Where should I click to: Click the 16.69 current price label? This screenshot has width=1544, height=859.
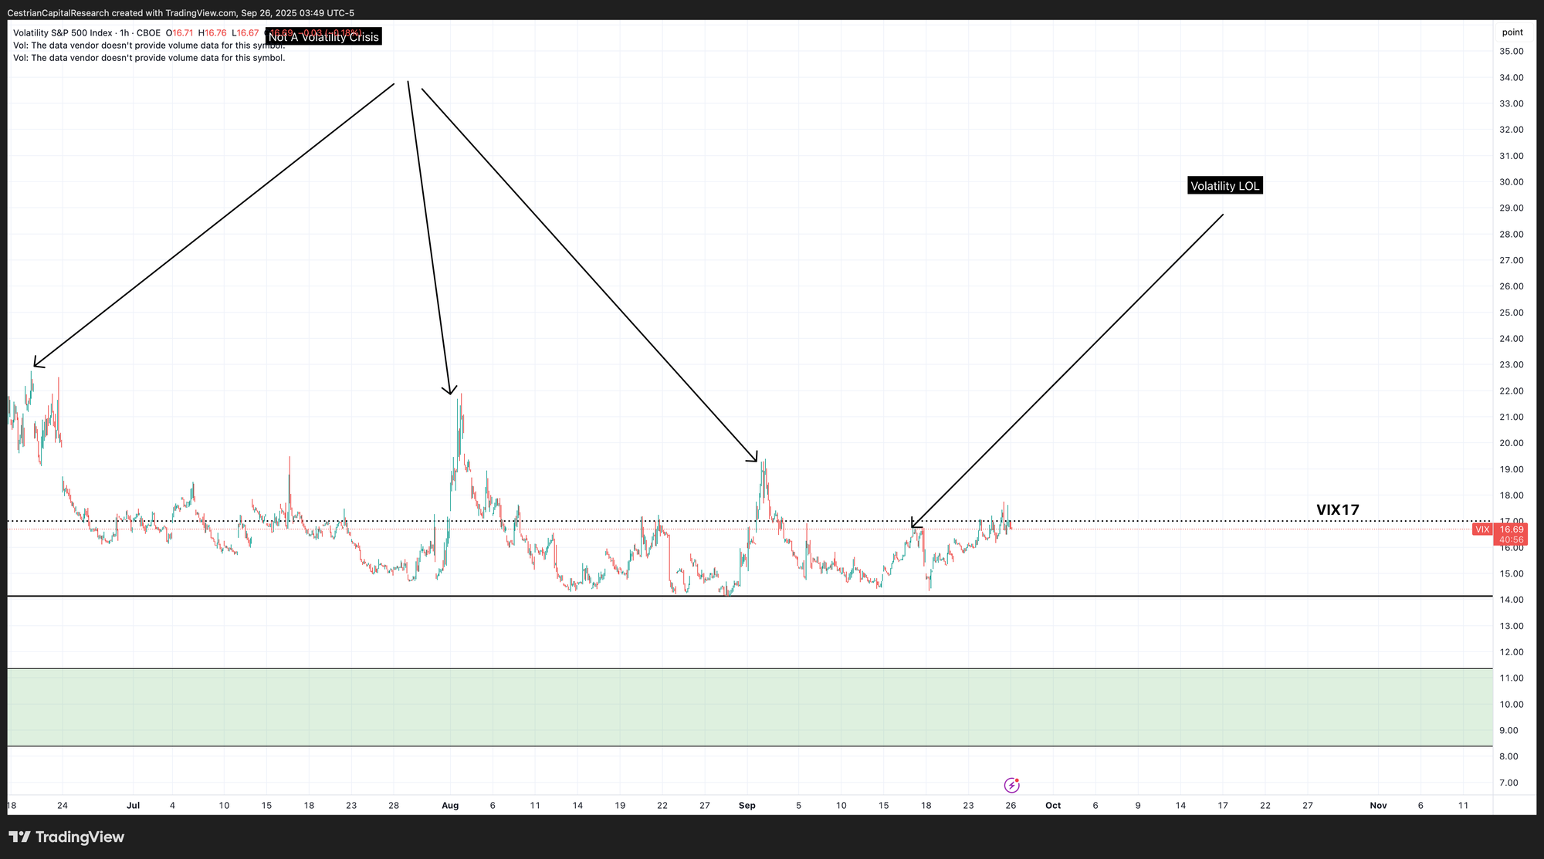pyautogui.click(x=1511, y=529)
